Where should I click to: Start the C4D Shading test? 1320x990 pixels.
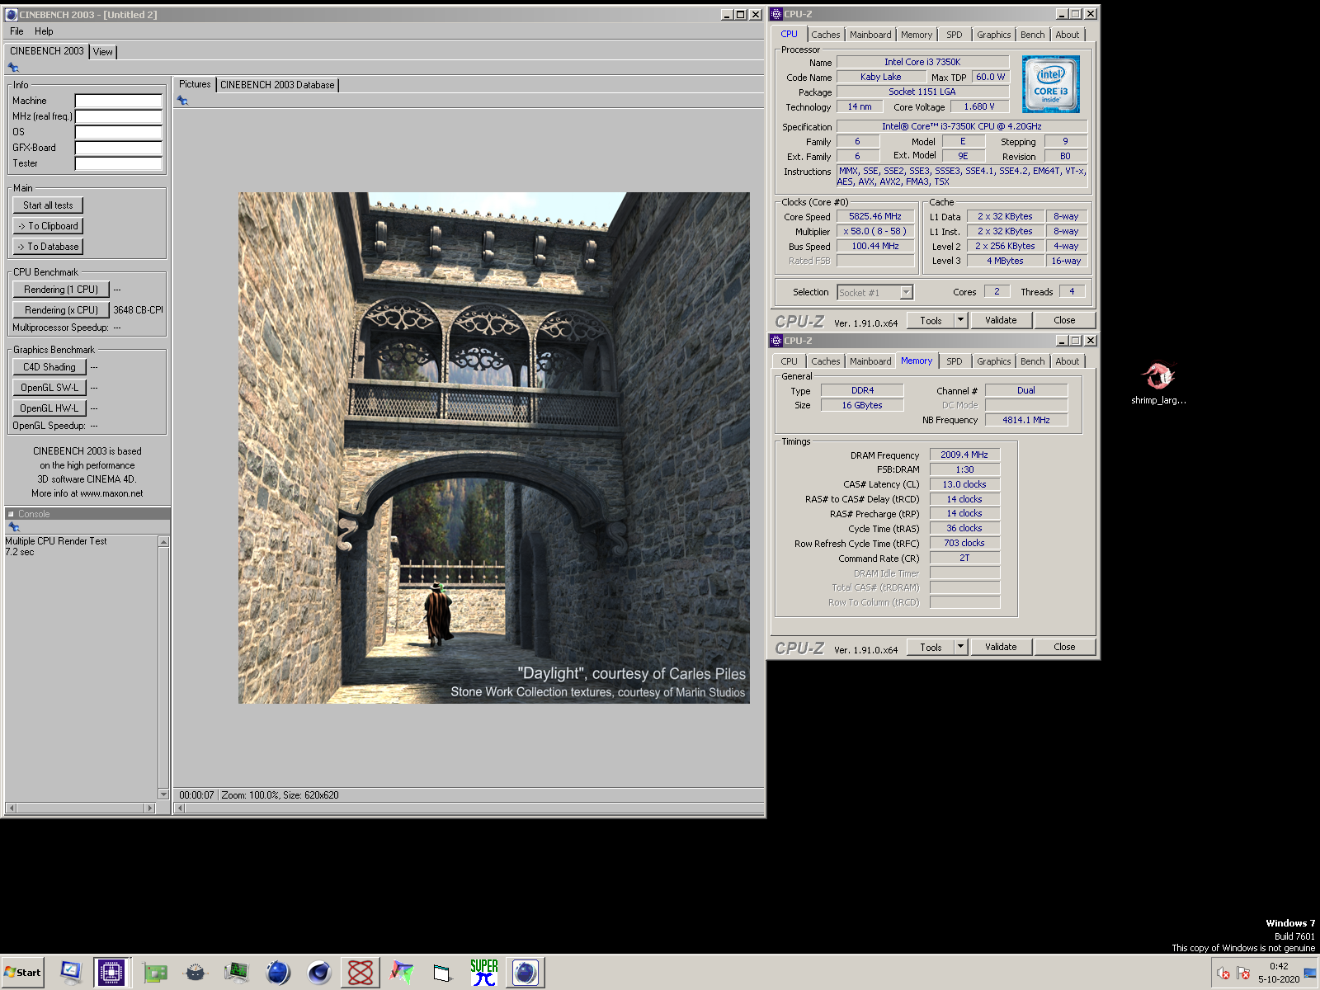click(49, 367)
